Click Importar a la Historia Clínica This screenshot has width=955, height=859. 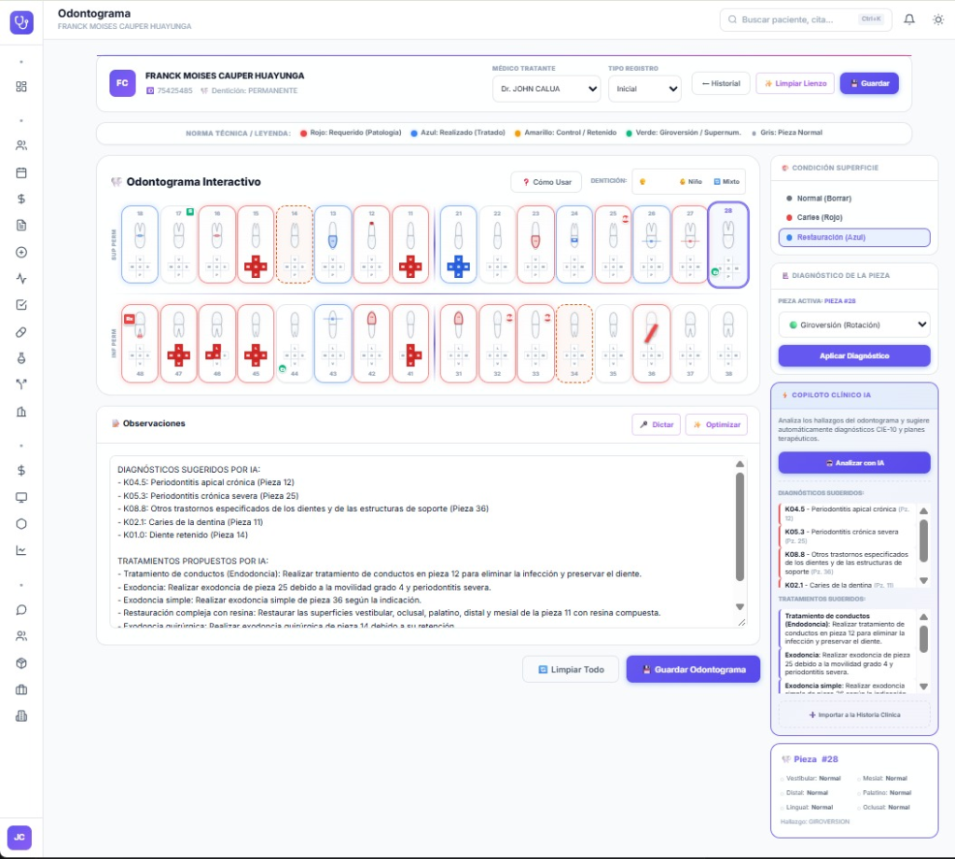coord(854,714)
